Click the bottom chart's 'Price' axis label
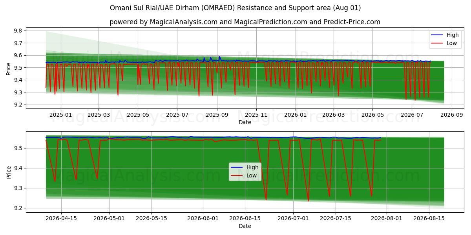This screenshot has width=471, height=235. pyautogui.click(x=9, y=172)
